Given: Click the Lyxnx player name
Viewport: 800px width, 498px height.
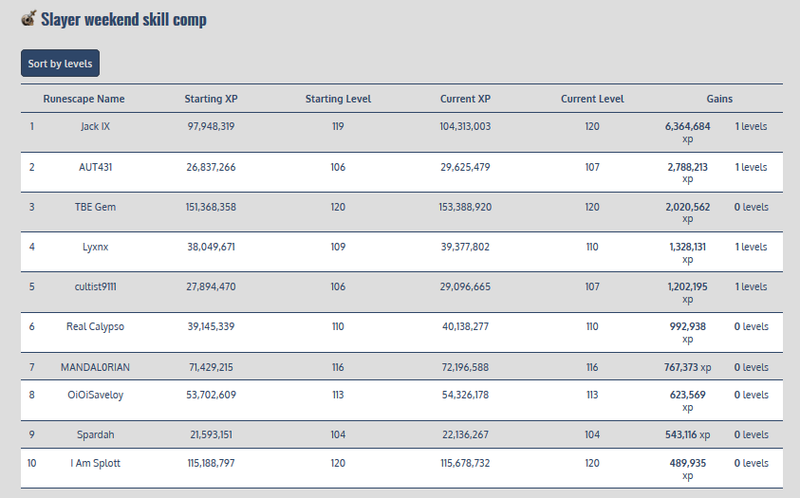Looking at the screenshot, I should [x=95, y=247].
